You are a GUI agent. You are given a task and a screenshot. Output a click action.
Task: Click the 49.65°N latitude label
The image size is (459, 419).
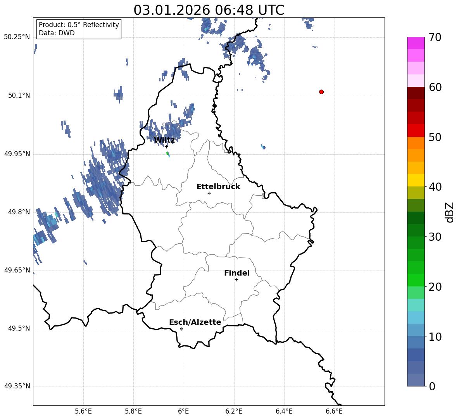point(17,270)
